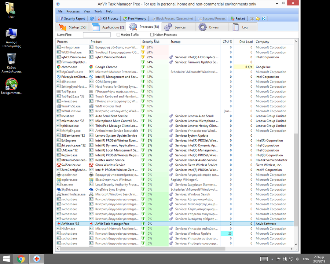330x264 pixels.
Task: Click the refresh icon in the toolbar
Action: click(92, 19)
